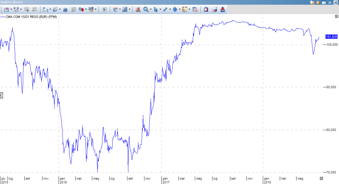Click the clipboard copy icon

[206, 9]
